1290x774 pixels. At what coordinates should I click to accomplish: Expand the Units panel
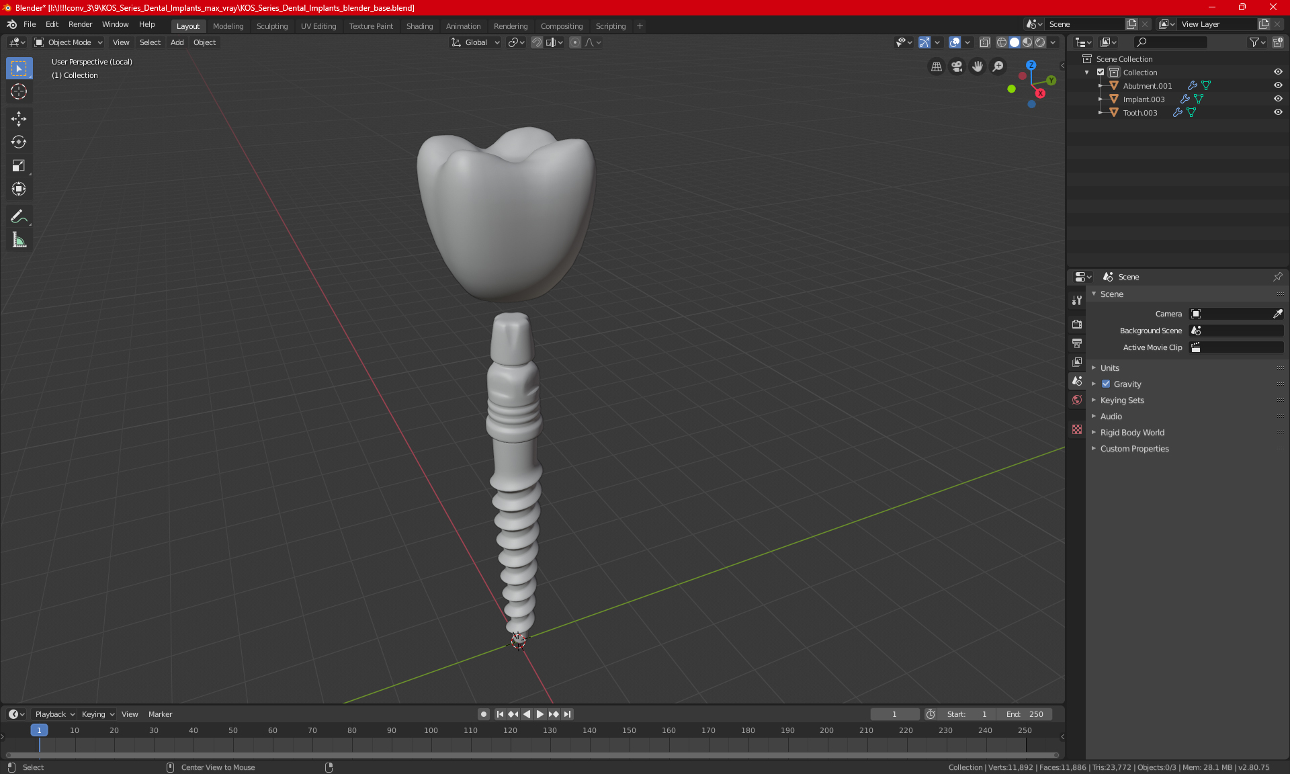[1109, 368]
